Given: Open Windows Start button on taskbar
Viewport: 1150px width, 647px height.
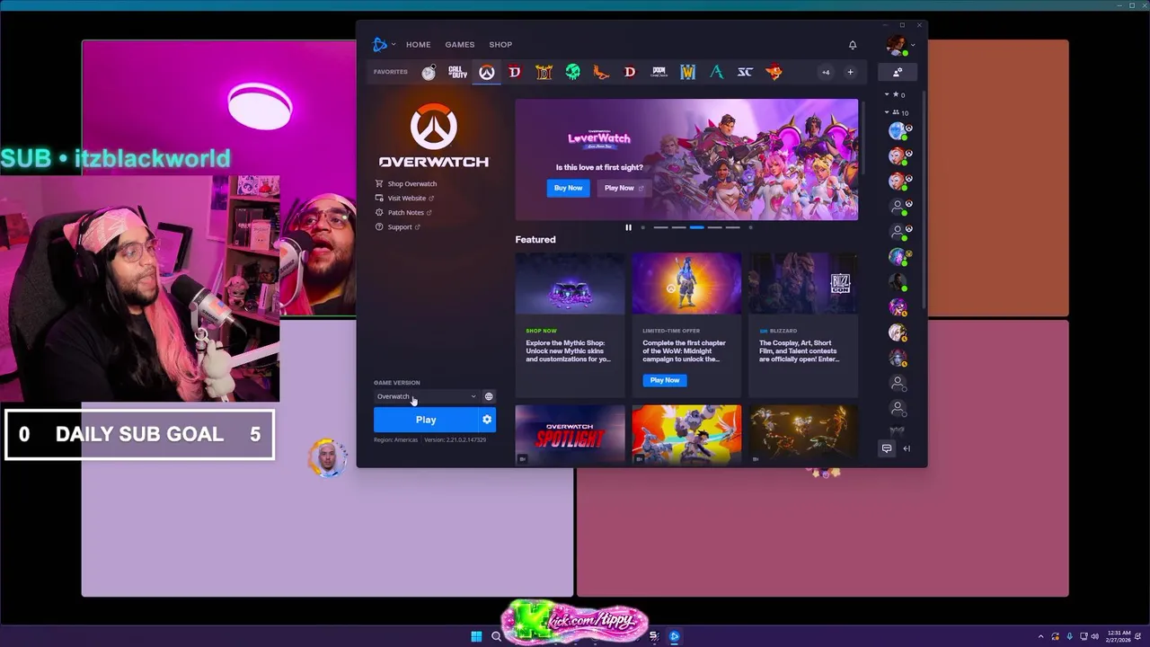Looking at the screenshot, I should coord(476,636).
